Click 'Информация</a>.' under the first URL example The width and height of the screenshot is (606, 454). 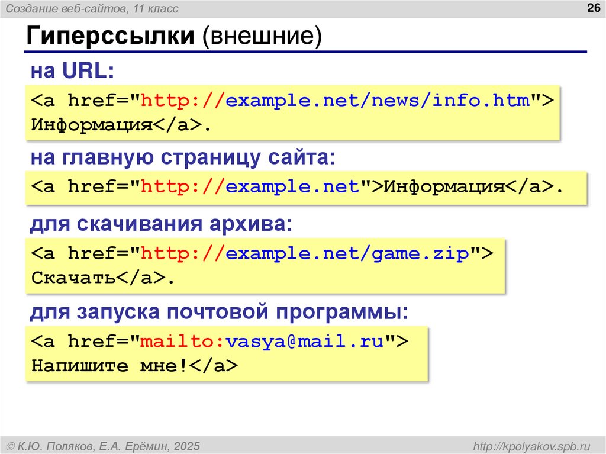121,125
